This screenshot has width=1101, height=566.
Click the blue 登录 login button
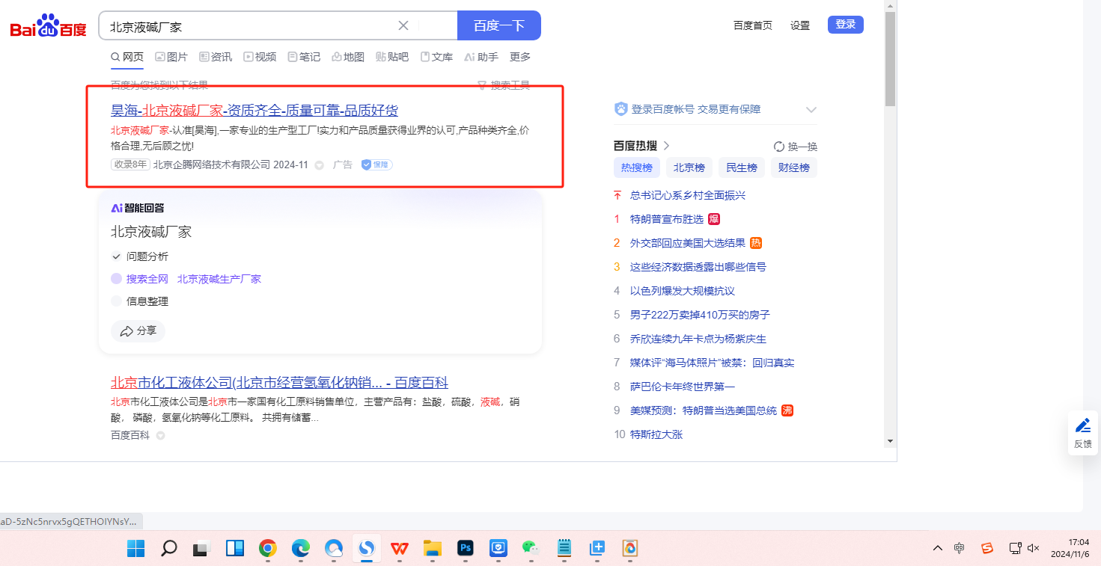pos(845,25)
